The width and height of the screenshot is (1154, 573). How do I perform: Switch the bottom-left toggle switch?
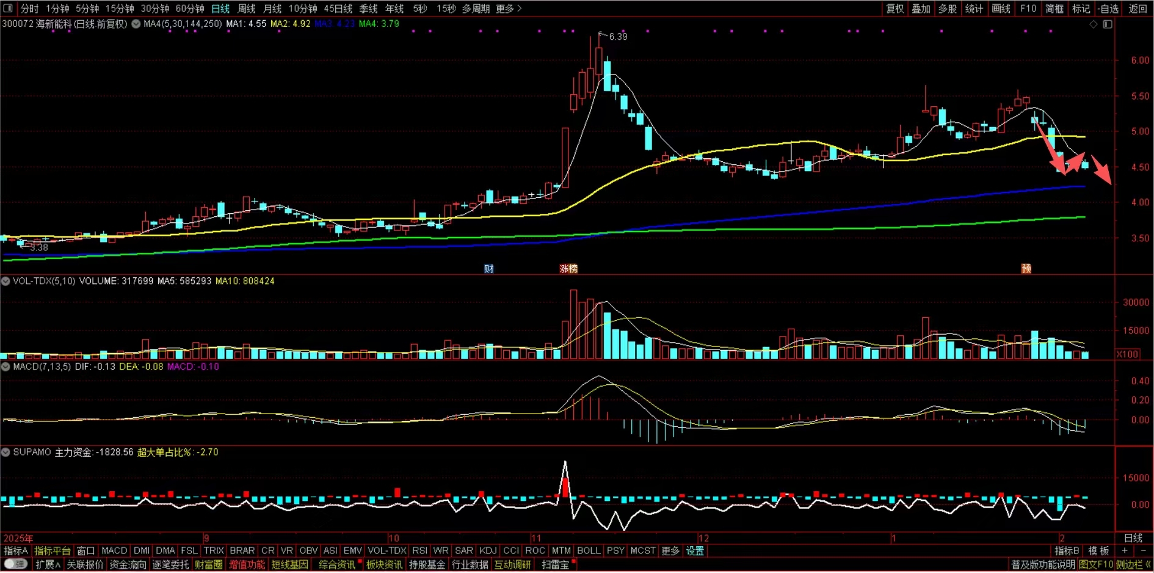15,564
